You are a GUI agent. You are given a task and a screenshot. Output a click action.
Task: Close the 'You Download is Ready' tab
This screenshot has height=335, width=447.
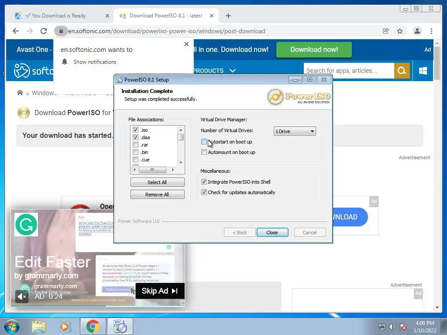pyautogui.click(x=107, y=16)
